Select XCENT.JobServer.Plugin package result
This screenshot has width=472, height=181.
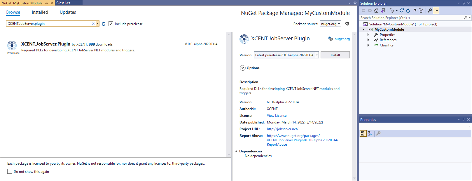[113, 47]
